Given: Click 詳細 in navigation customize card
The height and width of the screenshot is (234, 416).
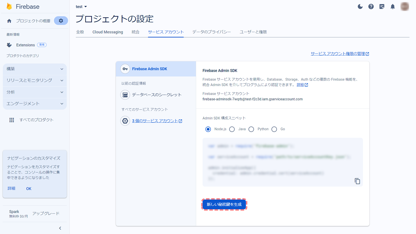Looking at the screenshot, I should coord(11,188).
